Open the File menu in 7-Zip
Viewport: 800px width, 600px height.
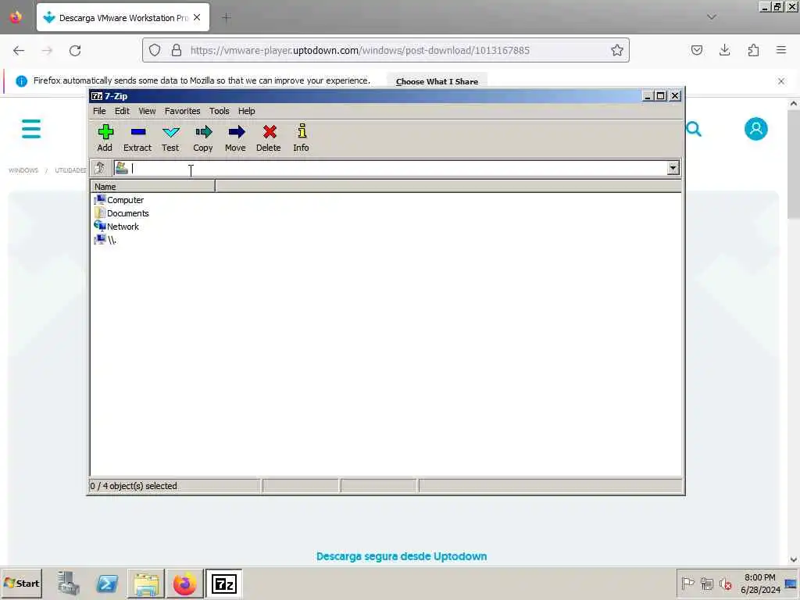tap(99, 111)
